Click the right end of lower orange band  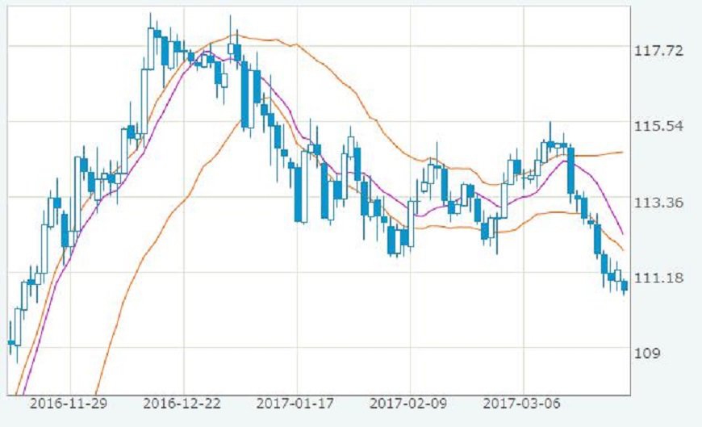(x=621, y=249)
